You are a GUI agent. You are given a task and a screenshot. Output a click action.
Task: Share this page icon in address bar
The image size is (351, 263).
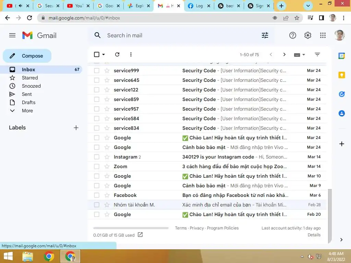click(286, 18)
